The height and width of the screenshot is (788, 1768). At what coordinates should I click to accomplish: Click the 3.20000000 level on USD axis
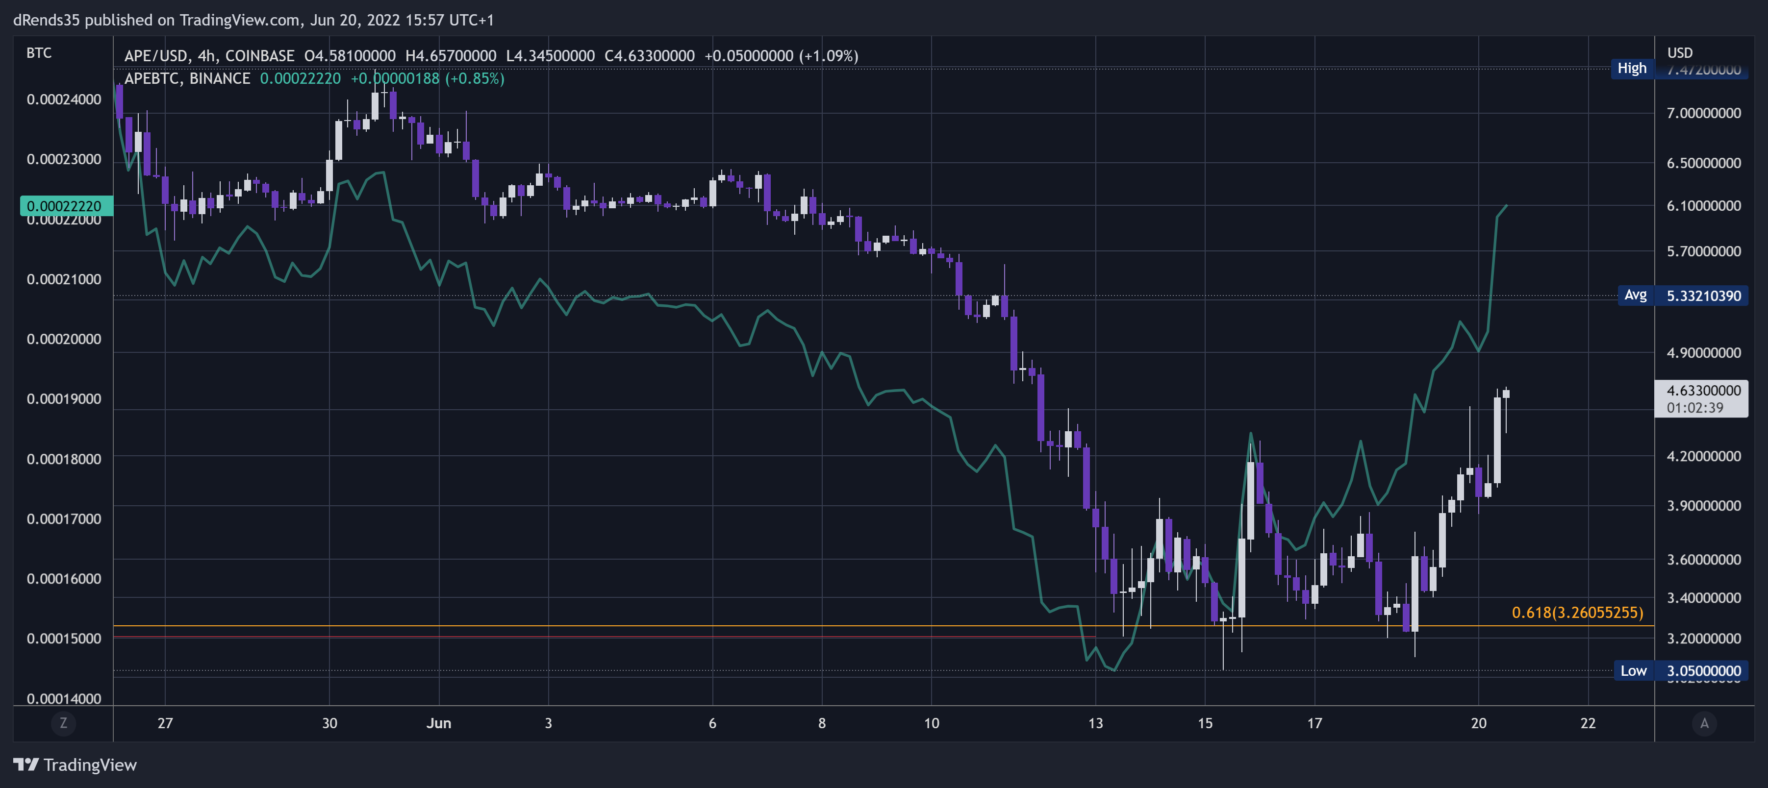click(x=1703, y=639)
